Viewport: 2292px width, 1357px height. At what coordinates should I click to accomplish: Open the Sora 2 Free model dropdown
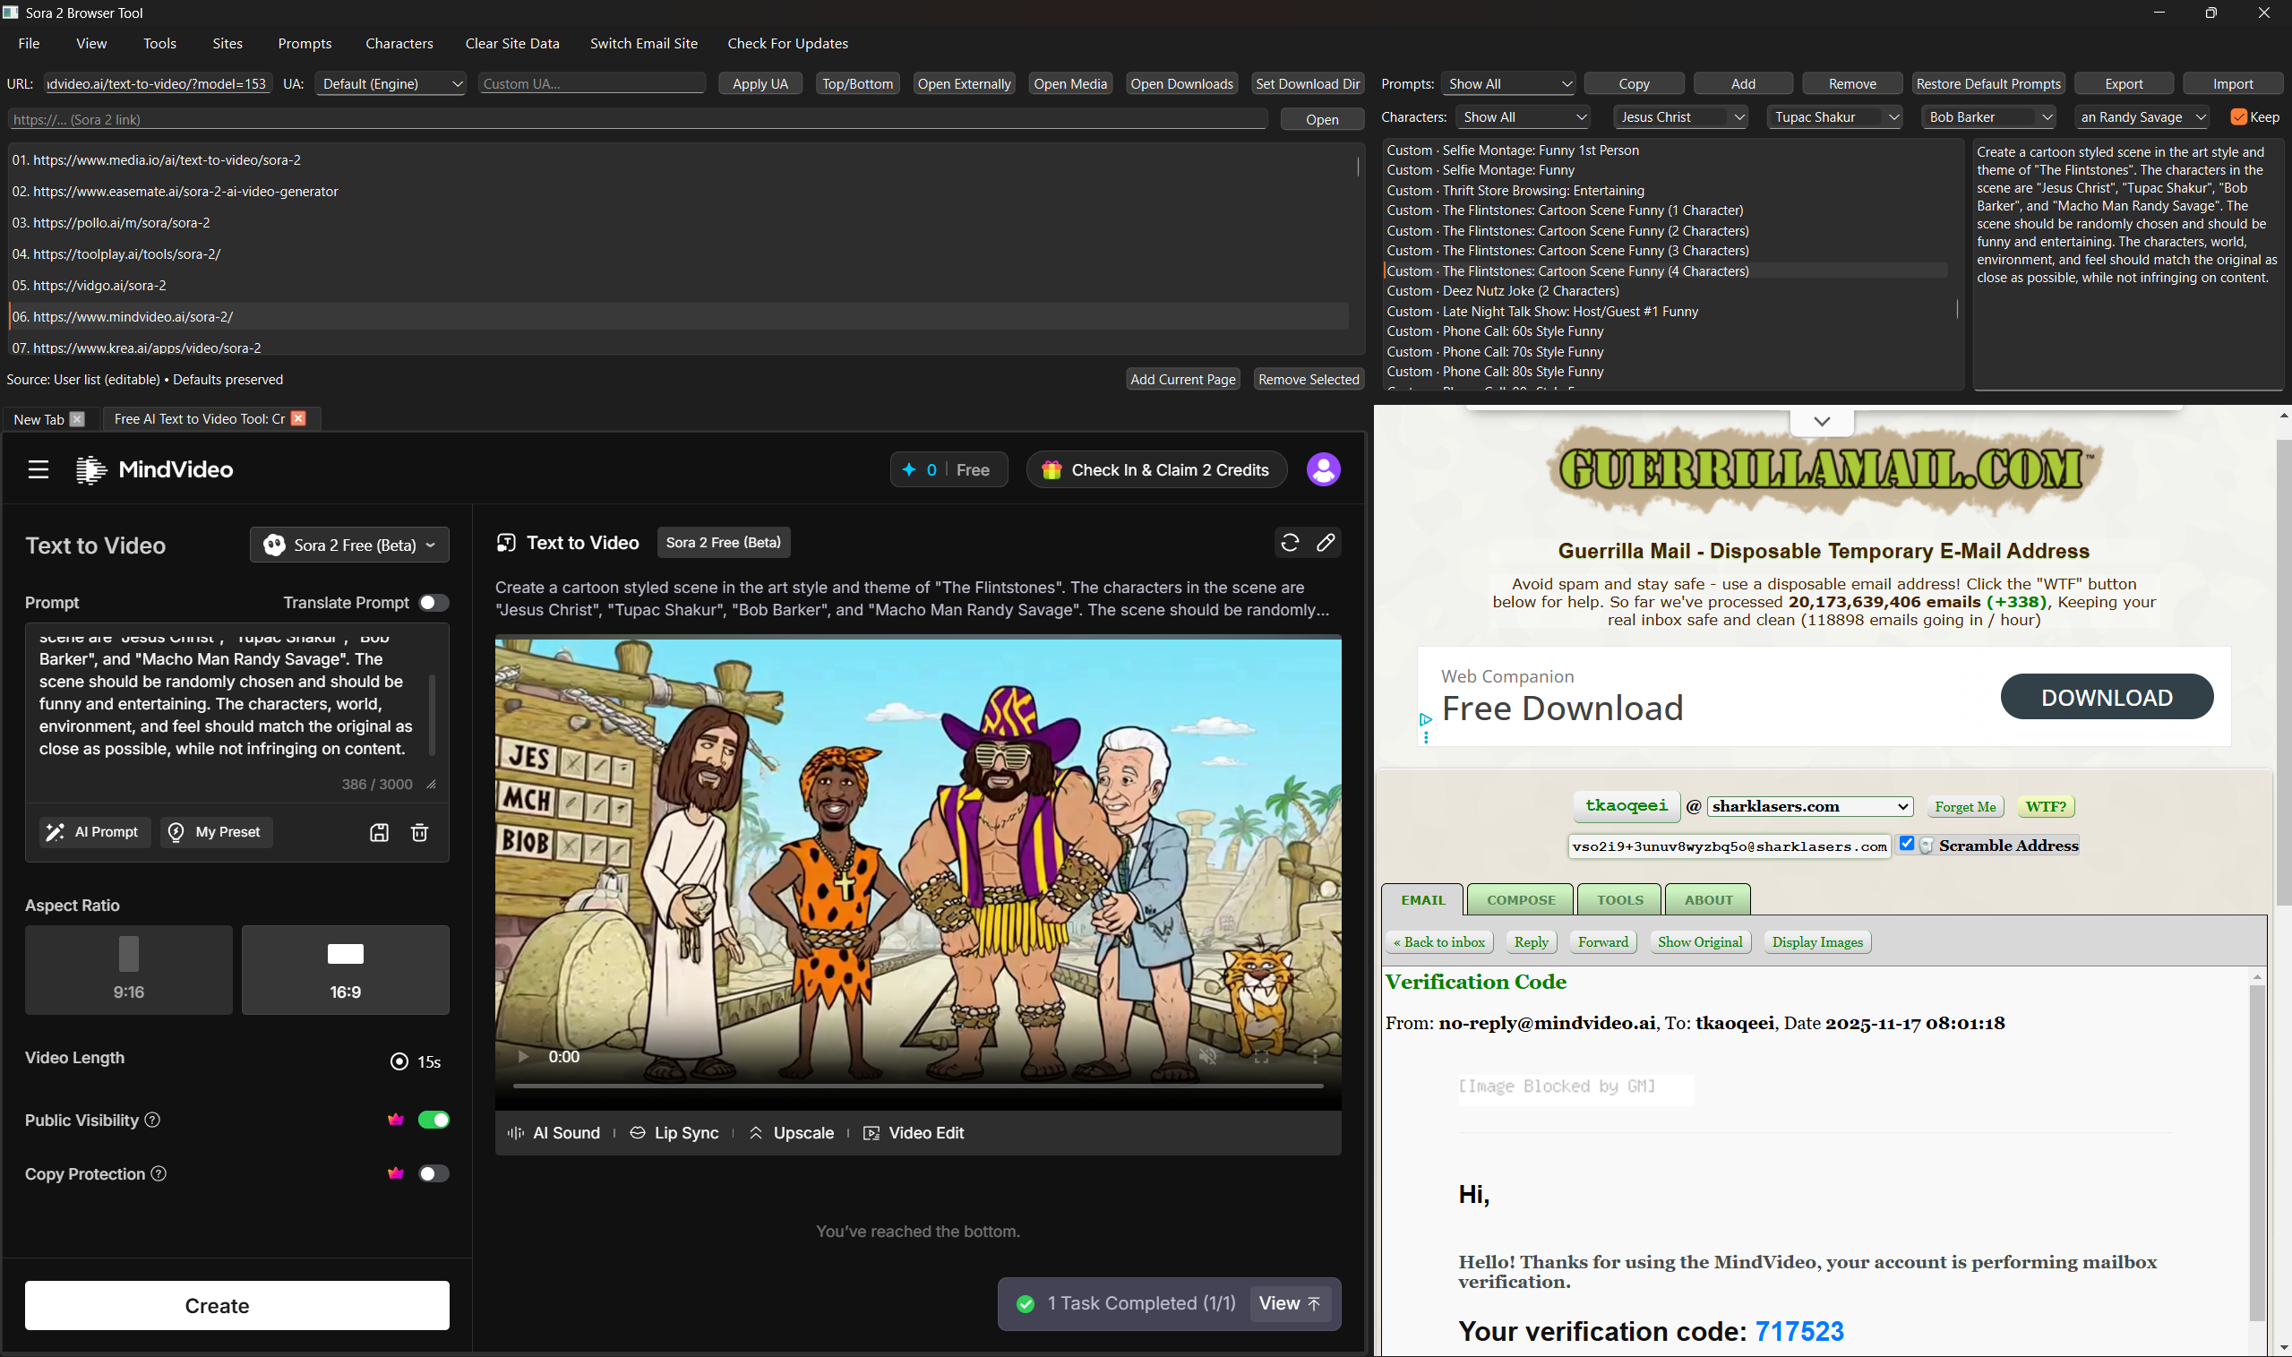pyautogui.click(x=348, y=544)
